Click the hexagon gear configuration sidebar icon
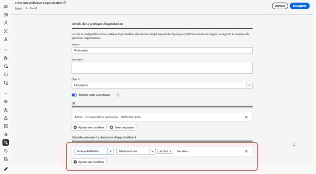This screenshot has height=174, width=316. click(x=5, y=102)
